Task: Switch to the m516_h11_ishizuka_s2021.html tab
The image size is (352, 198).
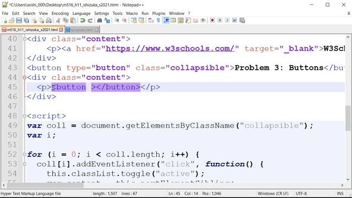Action: tap(32, 30)
